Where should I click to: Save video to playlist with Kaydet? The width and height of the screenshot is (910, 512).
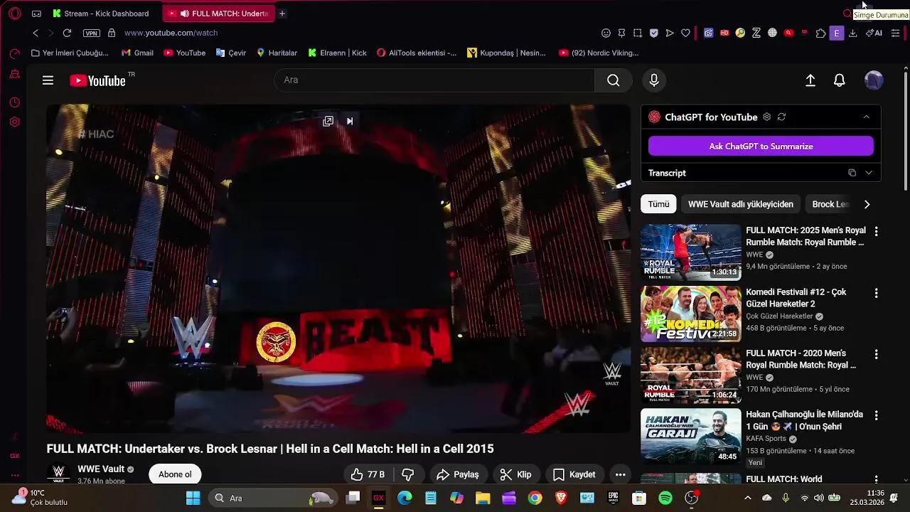(574, 474)
